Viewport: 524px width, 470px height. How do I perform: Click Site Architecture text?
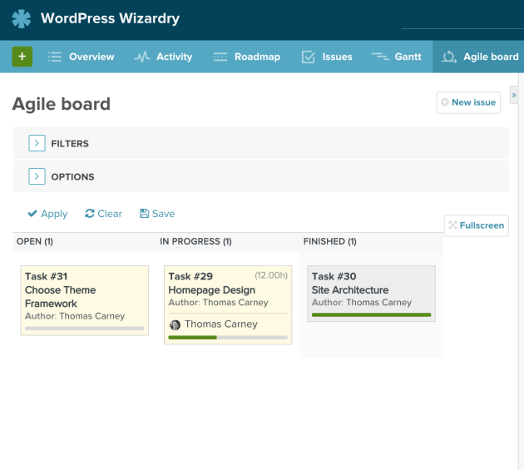350,290
